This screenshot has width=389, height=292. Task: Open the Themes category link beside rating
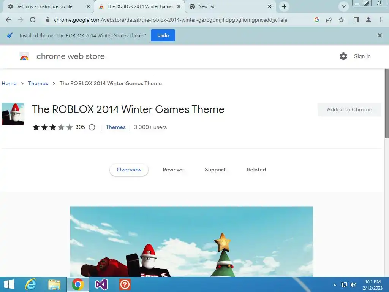tap(115, 127)
